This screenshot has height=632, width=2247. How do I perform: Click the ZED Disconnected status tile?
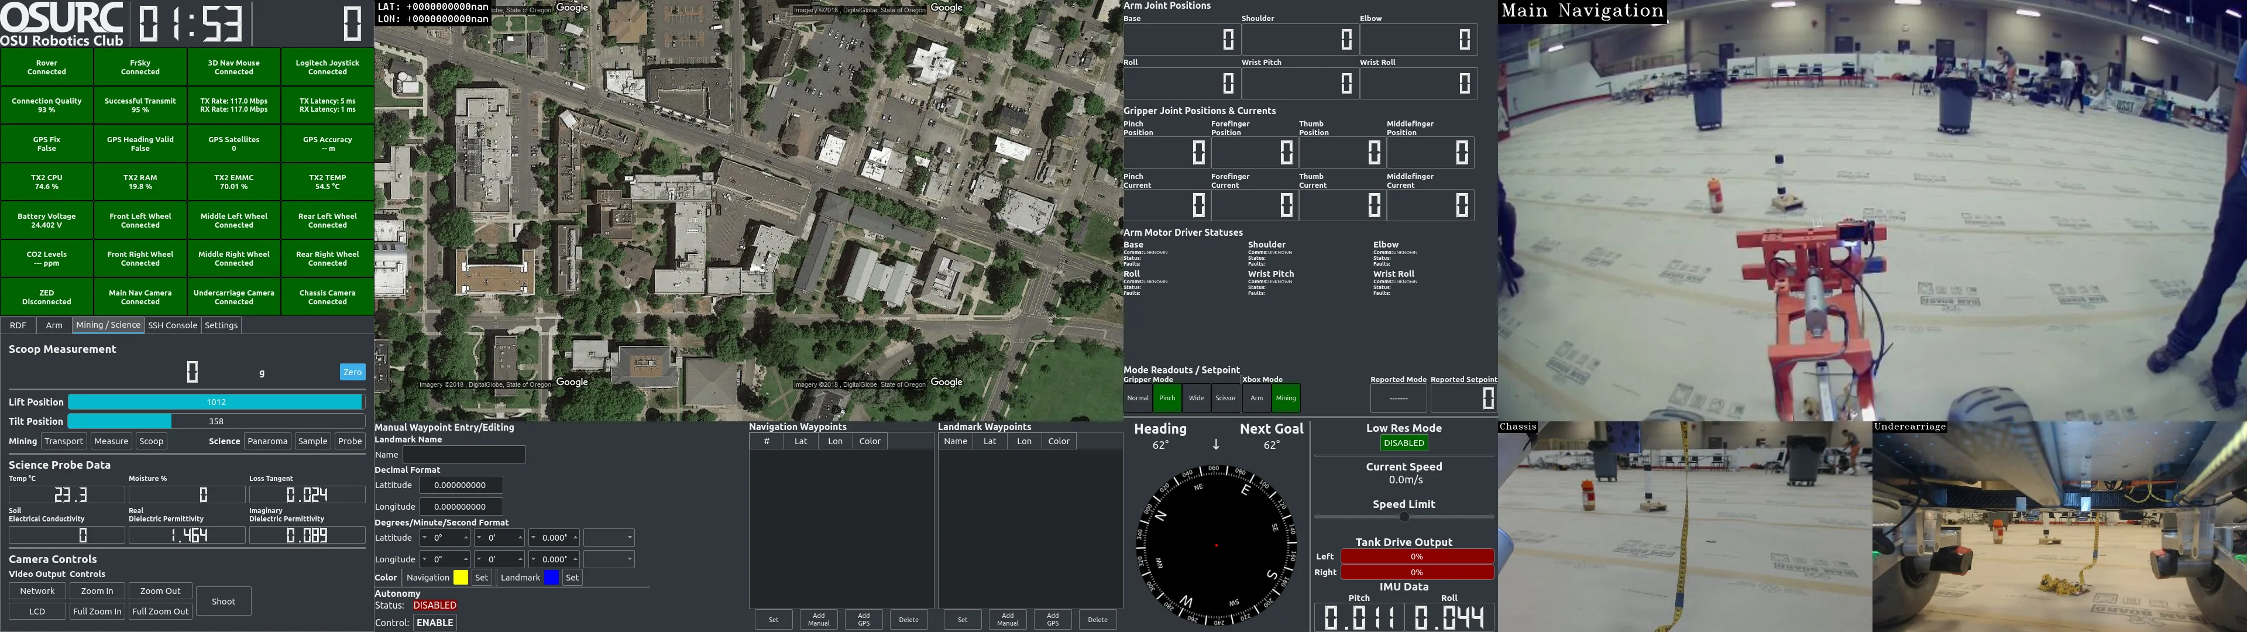click(x=47, y=298)
